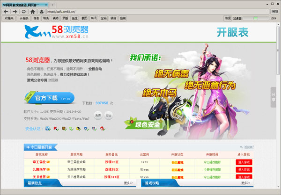Viewport: 281px width, 195px height.
Task: Click the third 安全认证 bear-like icon
Action: pos(64,129)
